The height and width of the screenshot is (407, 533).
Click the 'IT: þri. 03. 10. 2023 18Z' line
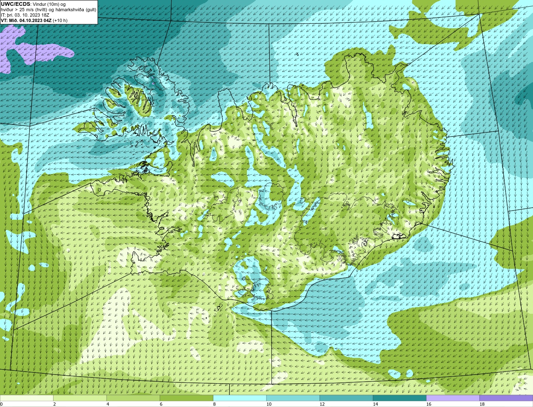click(x=25, y=15)
